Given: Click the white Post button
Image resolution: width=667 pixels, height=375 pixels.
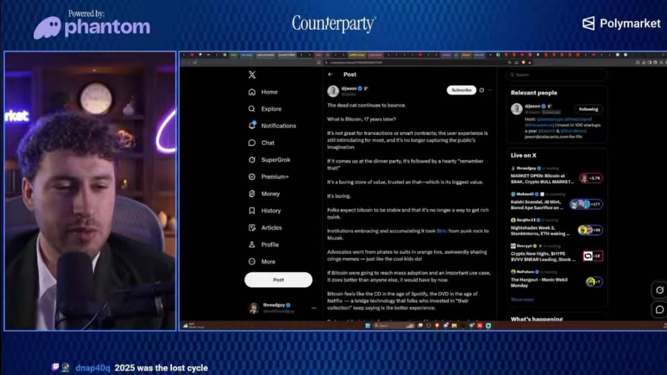Looking at the screenshot, I should click(278, 280).
